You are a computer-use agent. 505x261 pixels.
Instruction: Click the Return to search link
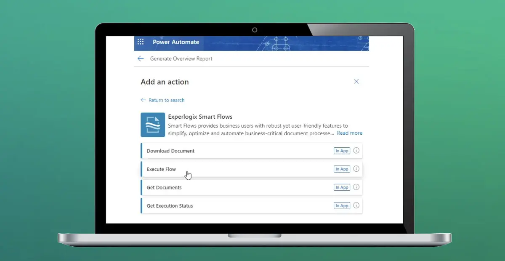[166, 100]
